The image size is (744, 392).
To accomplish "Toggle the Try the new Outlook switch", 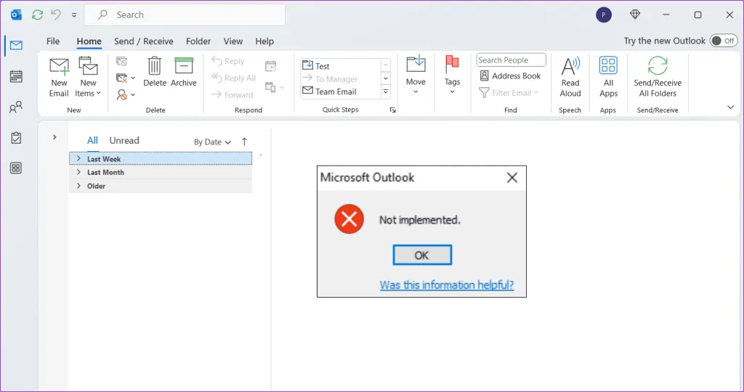I will [x=723, y=41].
